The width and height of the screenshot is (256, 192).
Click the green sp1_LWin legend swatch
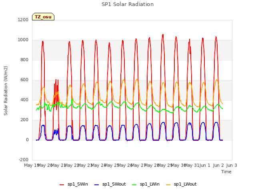tap(134, 185)
